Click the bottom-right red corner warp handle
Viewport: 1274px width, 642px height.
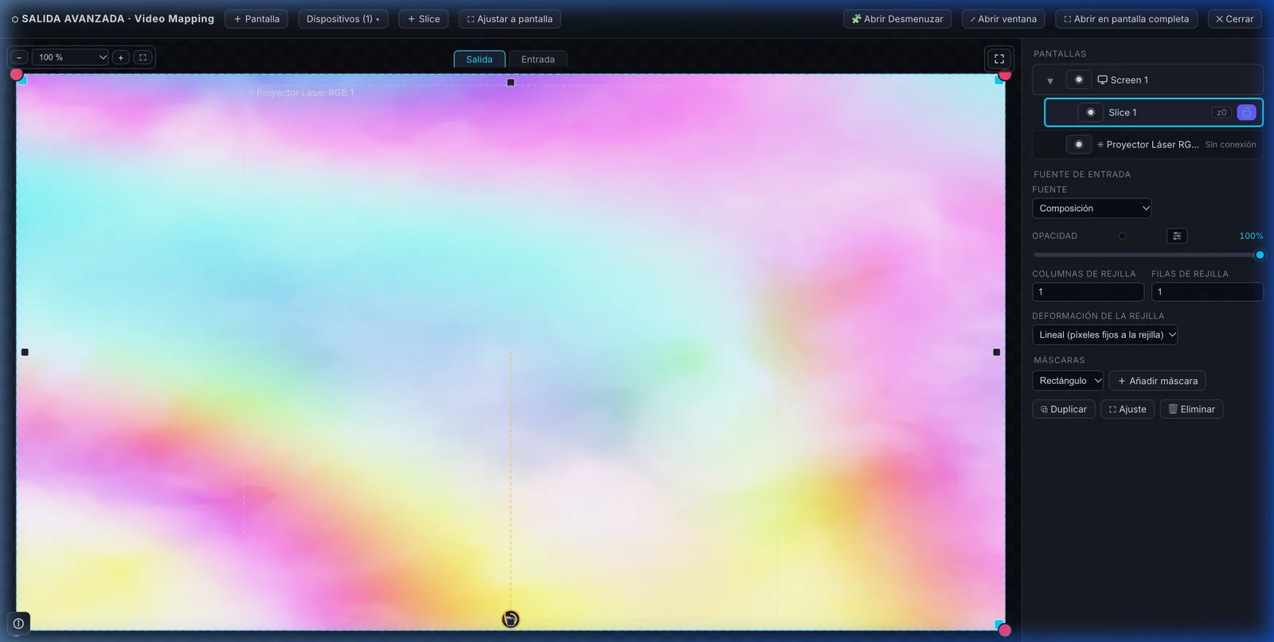pyautogui.click(x=1005, y=630)
